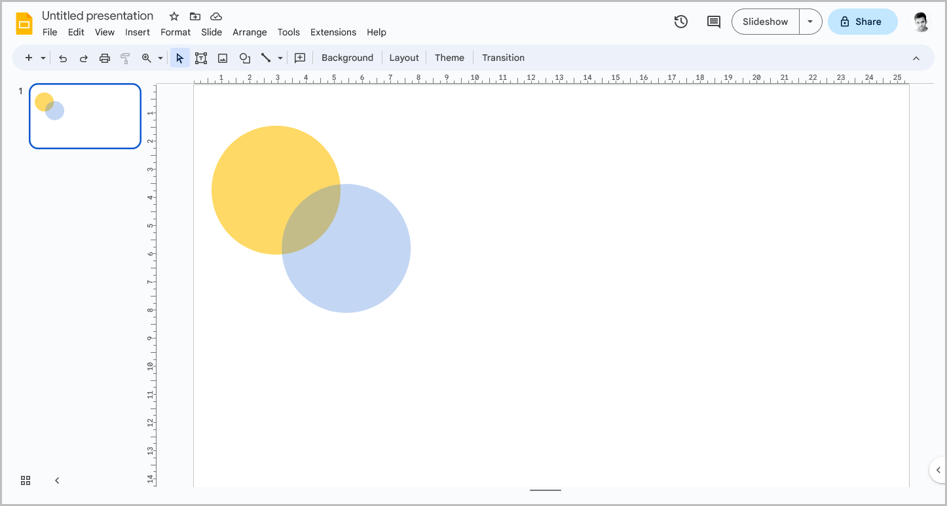Open the zoom level dropdown
Screen dimensions: 947x506
point(160,58)
